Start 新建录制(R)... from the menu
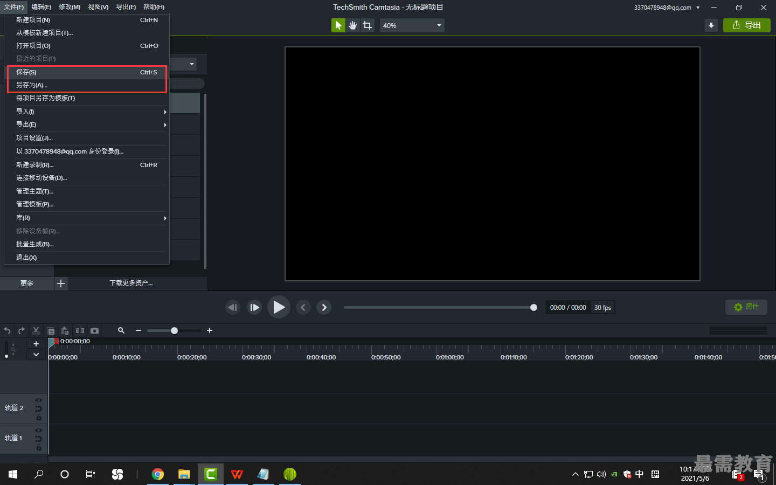 (87, 165)
